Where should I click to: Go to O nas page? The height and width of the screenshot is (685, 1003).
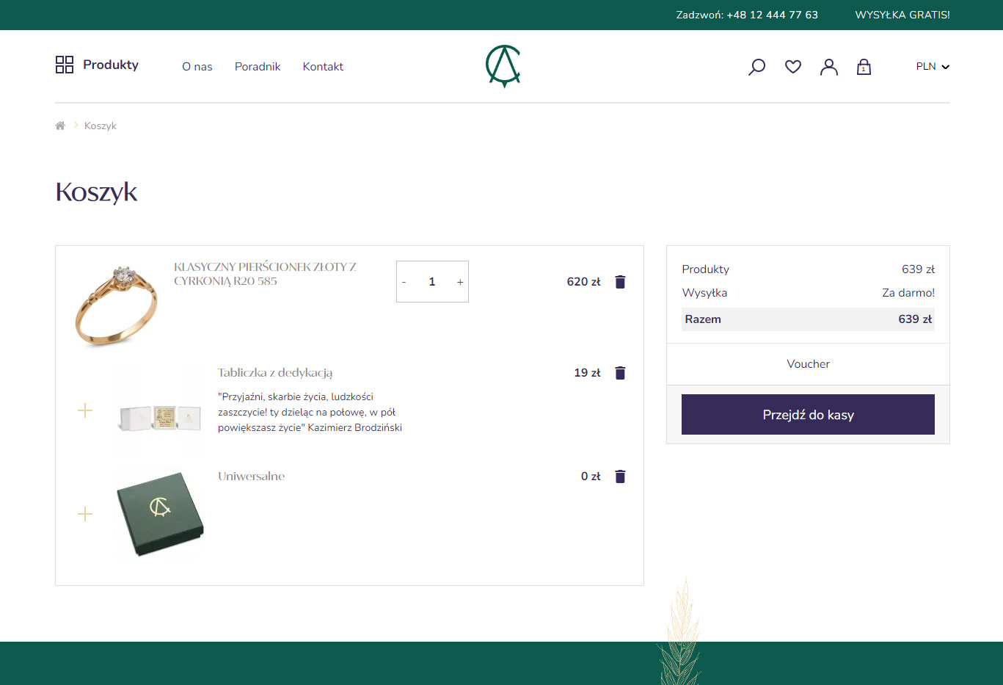[x=197, y=67]
